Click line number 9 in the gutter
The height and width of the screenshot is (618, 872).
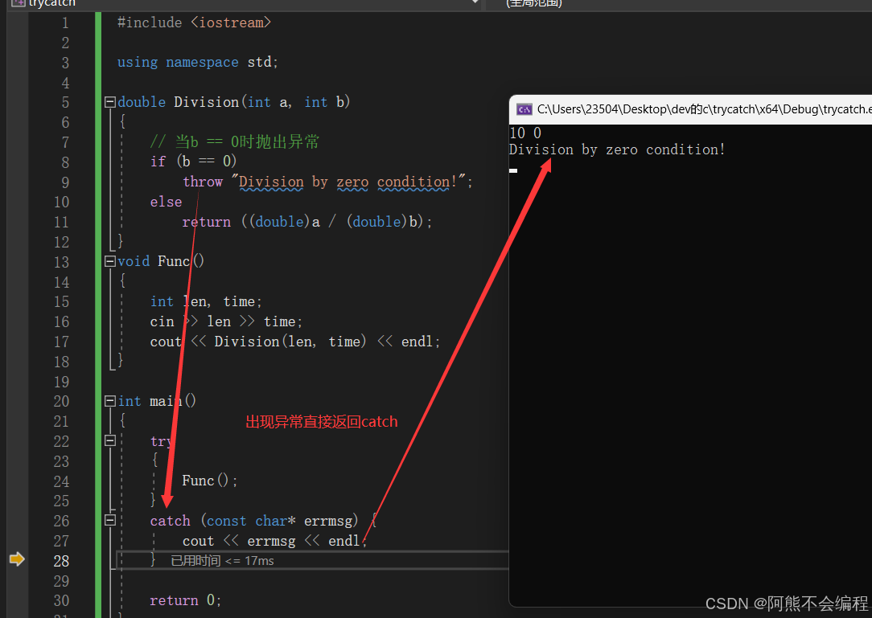point(66,182)
